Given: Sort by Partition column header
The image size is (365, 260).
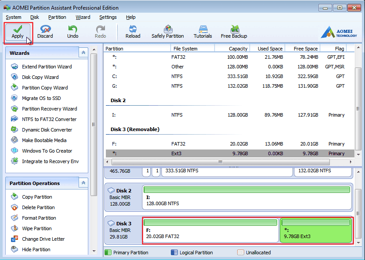Looking at the screenshot, I should coord(137,49).
